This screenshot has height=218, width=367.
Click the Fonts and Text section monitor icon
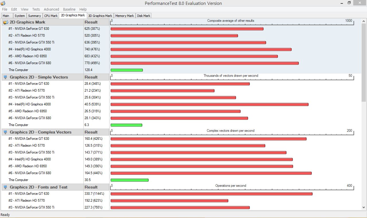pyautogui.click(x=5, y=187)
